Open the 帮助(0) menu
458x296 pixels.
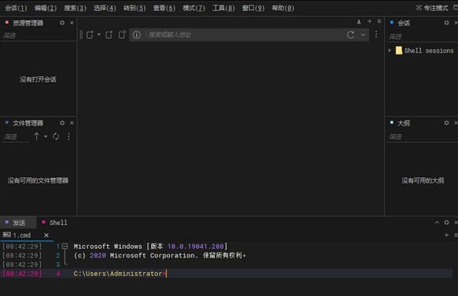[283, 8]
